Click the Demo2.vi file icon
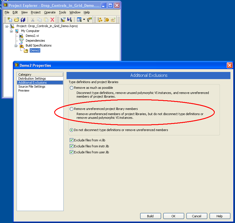235x223 pixels. coord(21,36)
